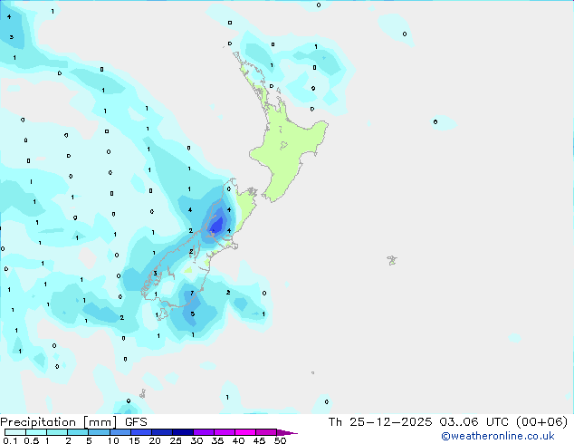Click the purple arrow tip past legend 50
The width and height of the screenshot is (574, 444).
coord(287,432)
